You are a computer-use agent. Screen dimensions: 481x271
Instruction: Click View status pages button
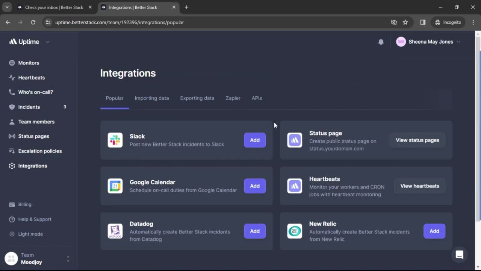point(417,140)
